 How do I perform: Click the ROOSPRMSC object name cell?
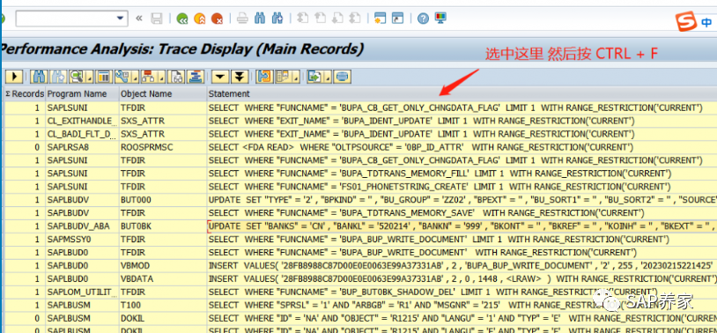click(163, 147)
